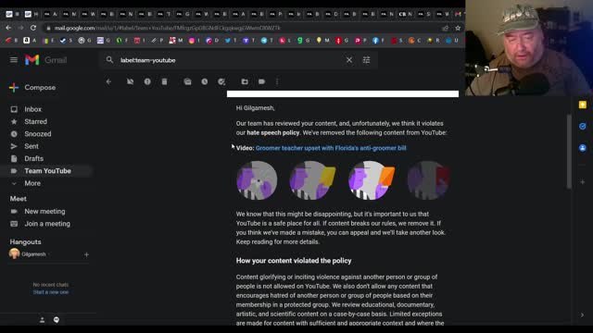The height and width of the screenshot is (333, 593).
Task: Open the Facebook bookmark
Action: tap(377, 41)
